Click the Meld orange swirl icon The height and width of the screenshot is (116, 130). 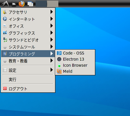(59, 71)
